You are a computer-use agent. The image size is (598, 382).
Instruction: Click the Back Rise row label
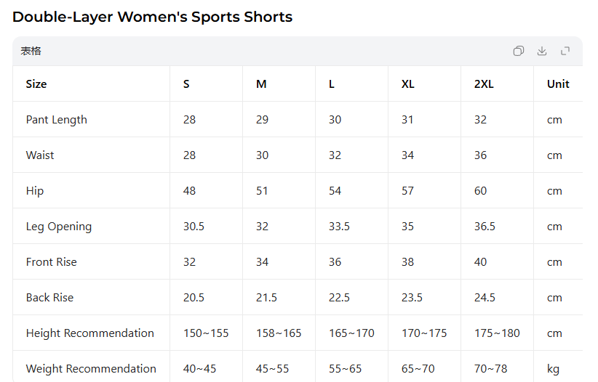50,298
